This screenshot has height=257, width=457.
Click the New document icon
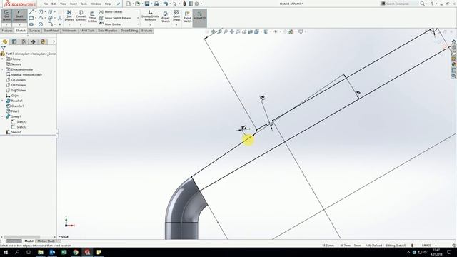[129, 4]
